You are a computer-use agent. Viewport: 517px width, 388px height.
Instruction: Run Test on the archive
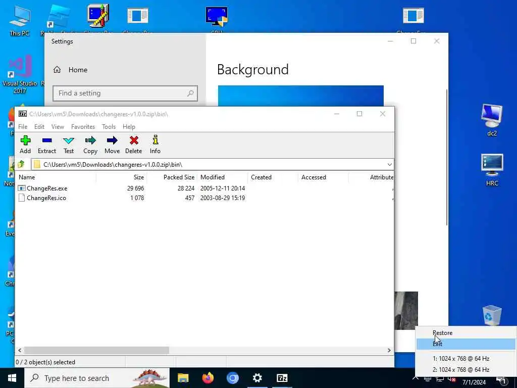(69, 144)
